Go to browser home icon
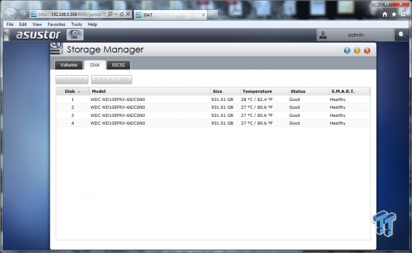412x253 pixels. [385, 15]
